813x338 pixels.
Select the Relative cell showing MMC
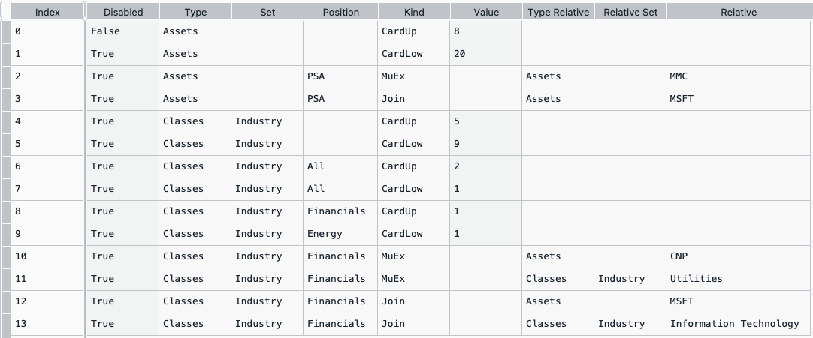[x=739, y=76]
